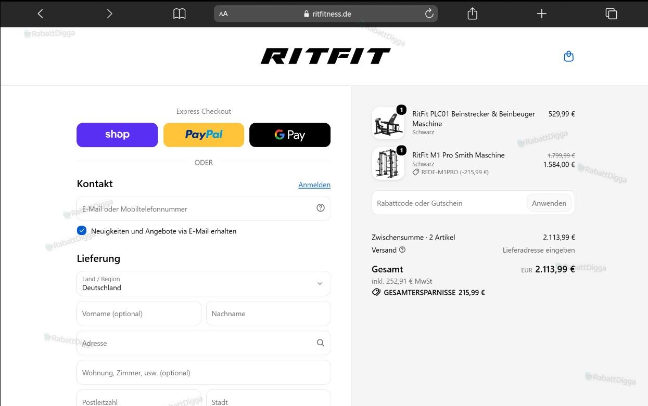Show all tabs with the tabs overview icon
Viewport: 648px width, 406px height.
coord(611,14)
